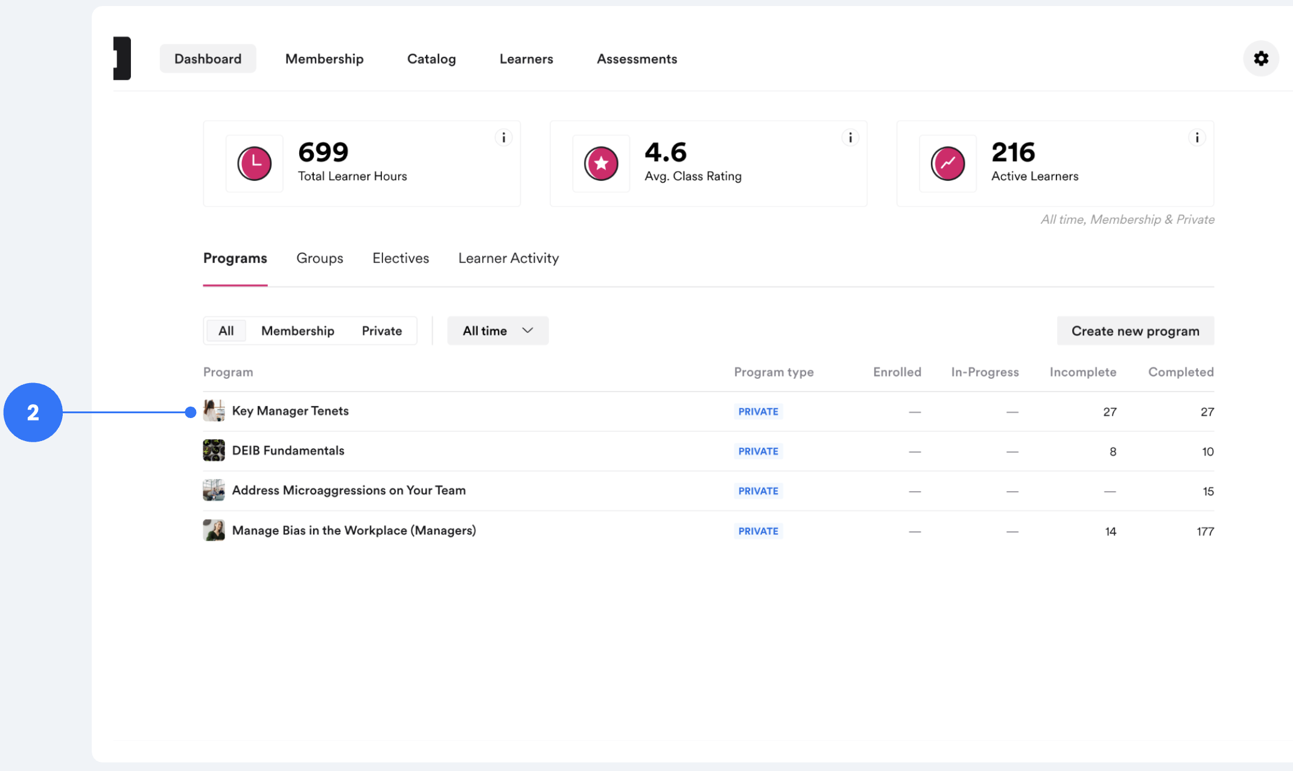This screenshot has height=771, width=1293.
Task: Click the info icon on Total Learner Hours
Action: [x=504, y=138]
